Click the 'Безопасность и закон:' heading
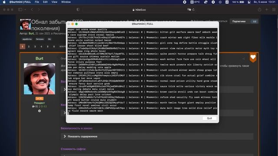278x156 pixels. point(76,128)
